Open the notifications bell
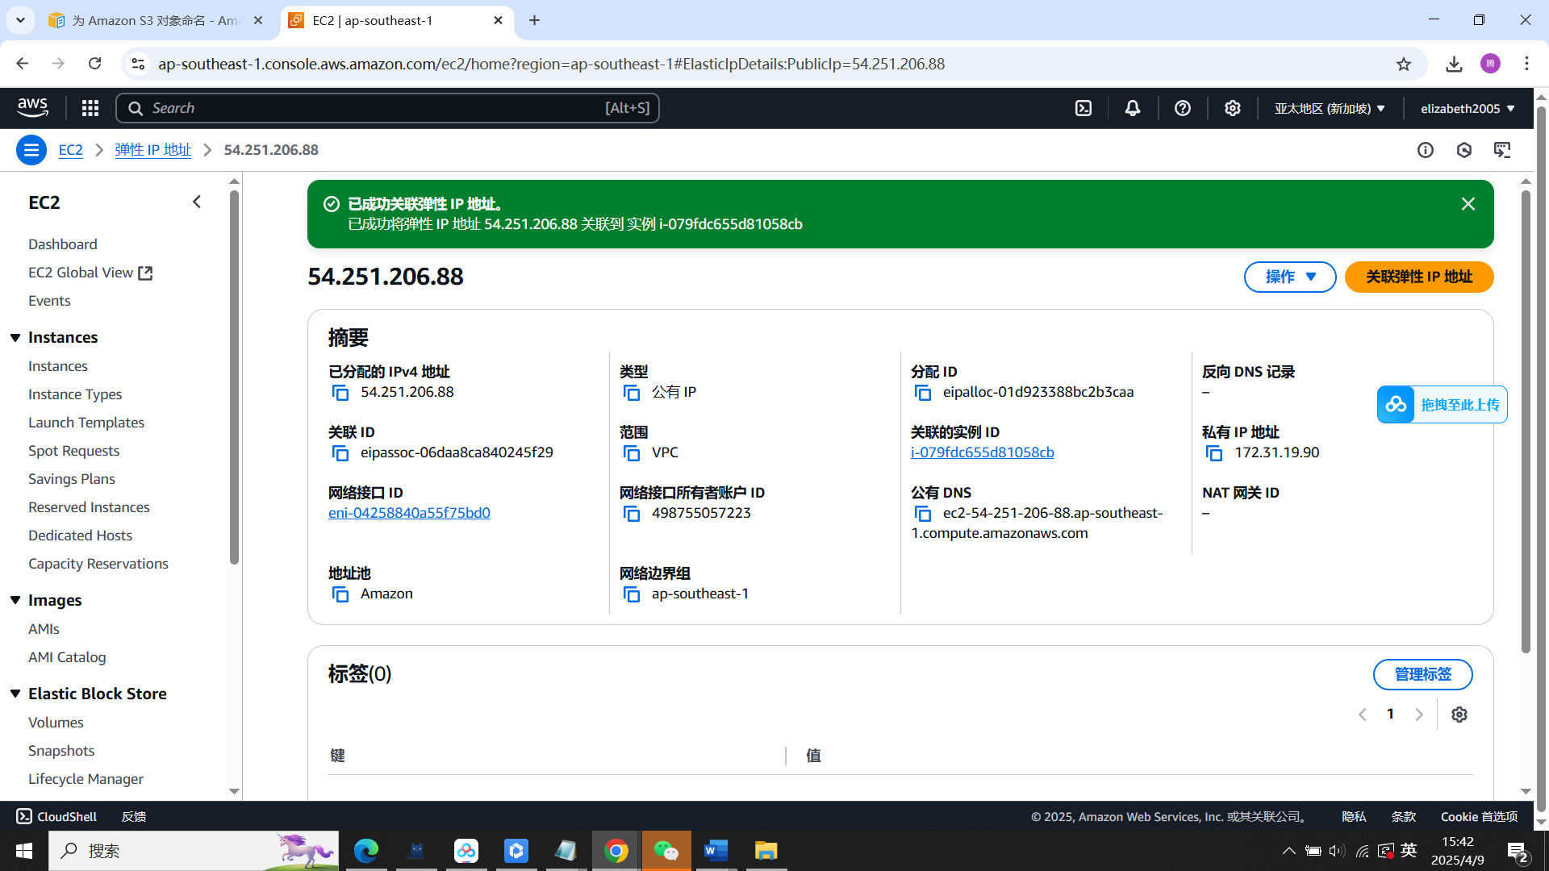 click(x=1133, y=107)
